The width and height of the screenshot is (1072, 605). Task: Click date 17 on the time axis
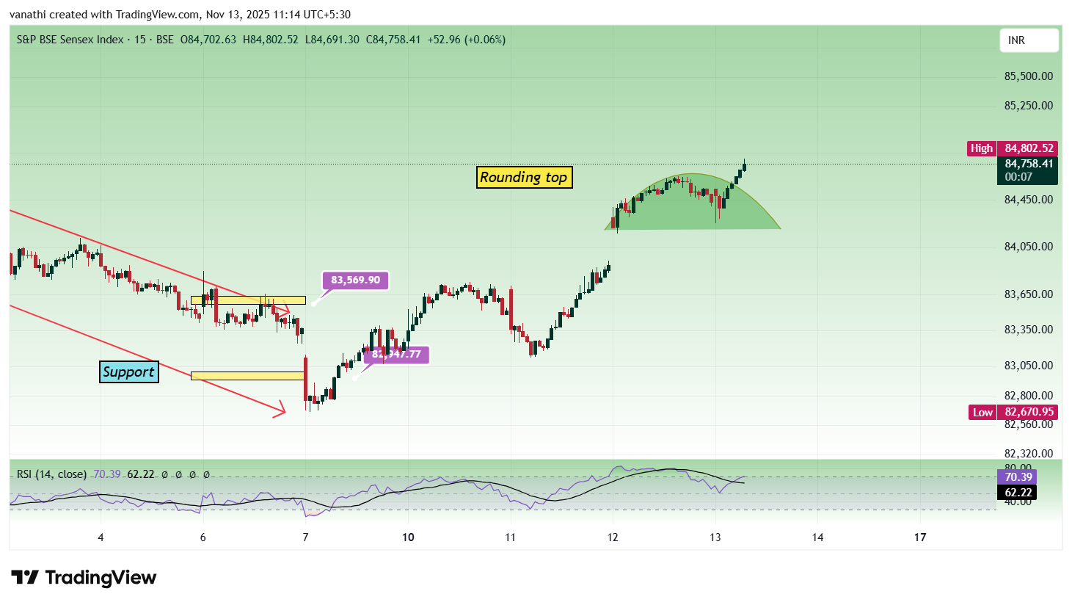pos(920,537)
